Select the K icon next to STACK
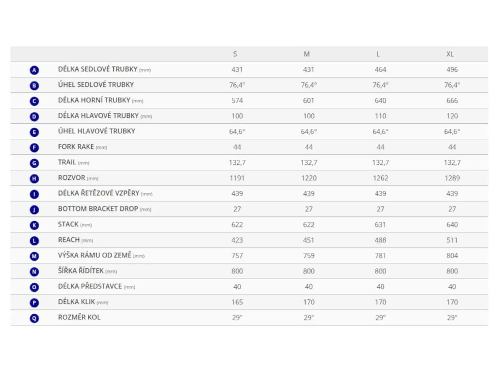Image resolution: width=500 pixels, height=375 pixels. pyautogui.click(x=34, y=225)
